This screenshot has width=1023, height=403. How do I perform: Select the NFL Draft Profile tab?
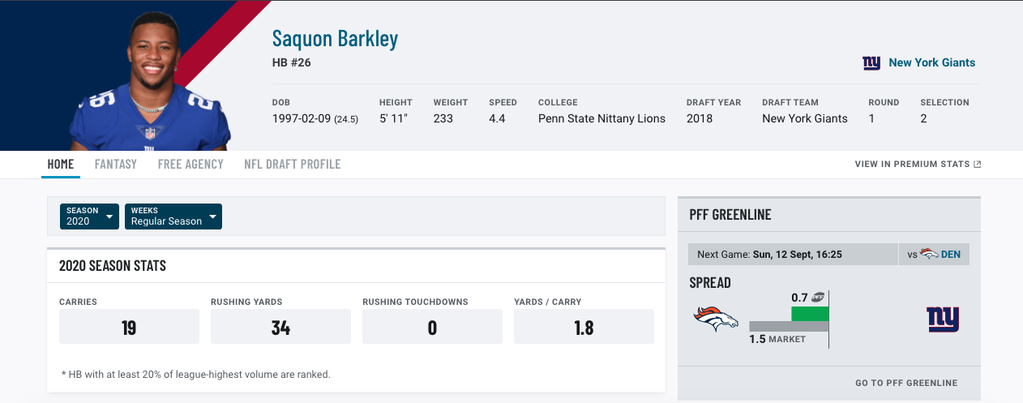point(293,165)
